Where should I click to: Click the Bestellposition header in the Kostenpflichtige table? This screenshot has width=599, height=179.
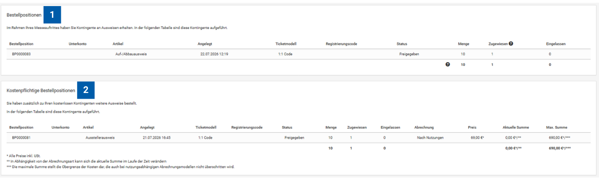coord(21,127)
